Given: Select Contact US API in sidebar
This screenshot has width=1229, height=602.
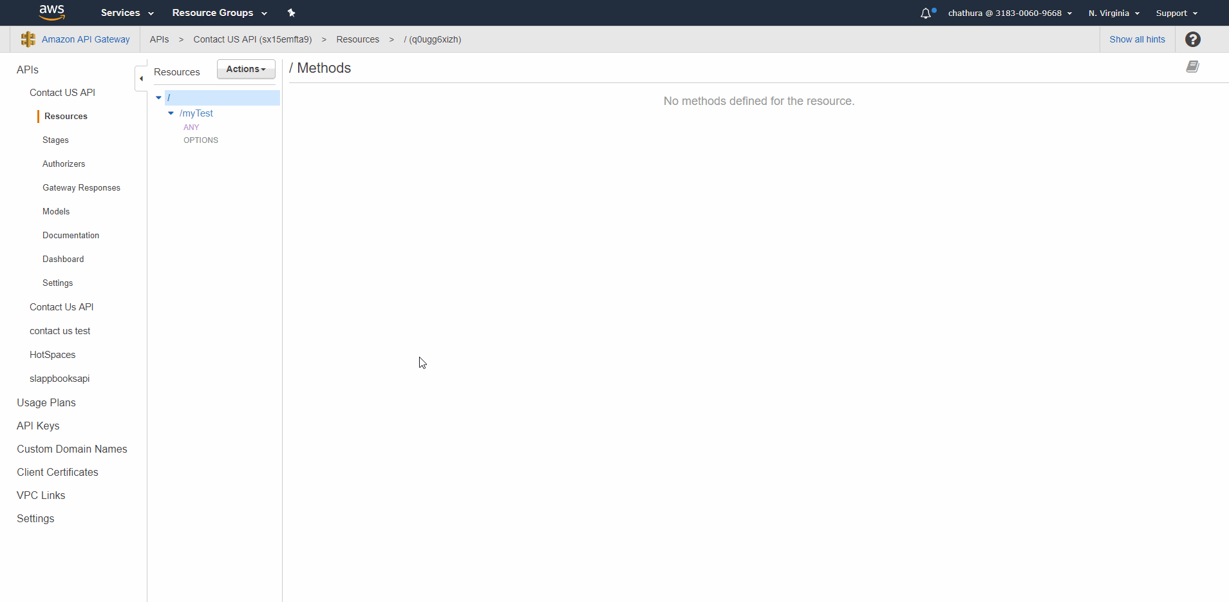Looking at the screenshot, I should [62, 93].
